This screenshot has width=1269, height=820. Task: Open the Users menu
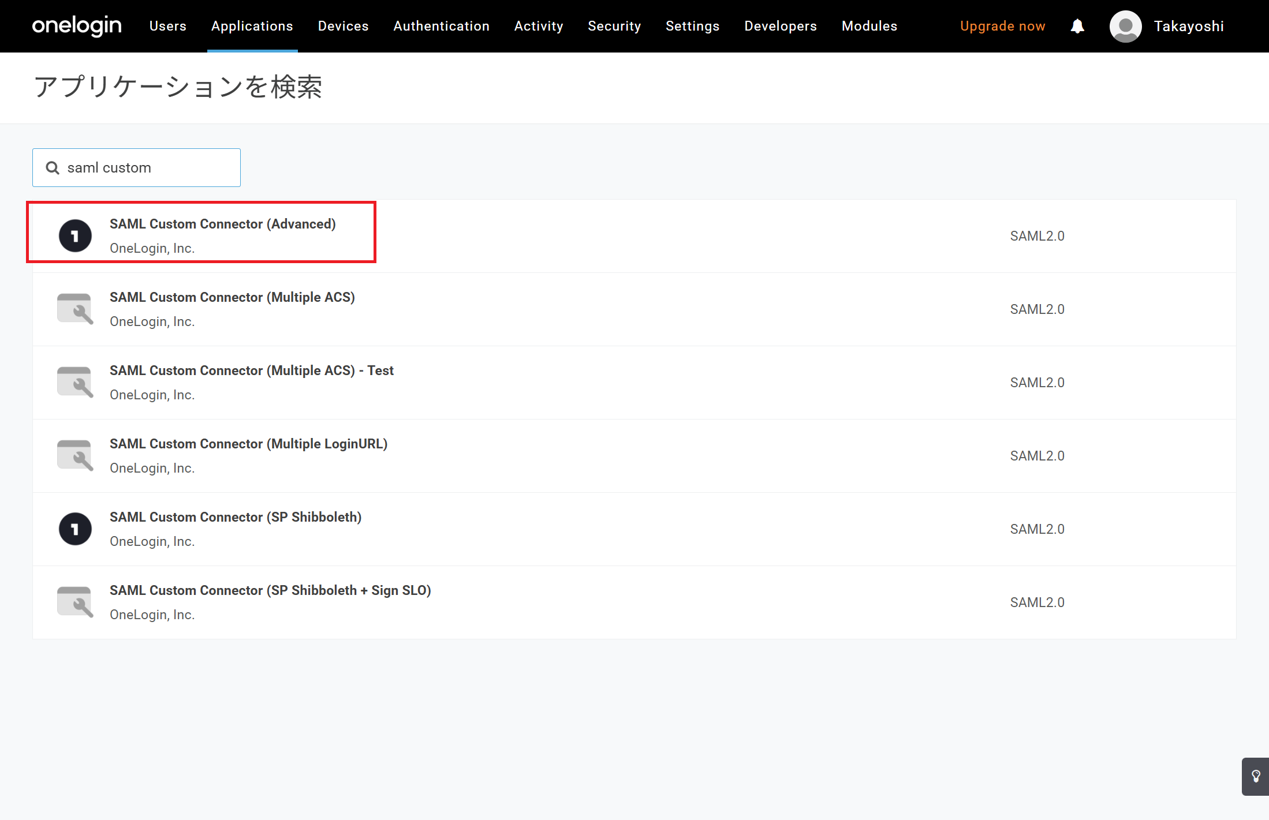pos(167,27)
